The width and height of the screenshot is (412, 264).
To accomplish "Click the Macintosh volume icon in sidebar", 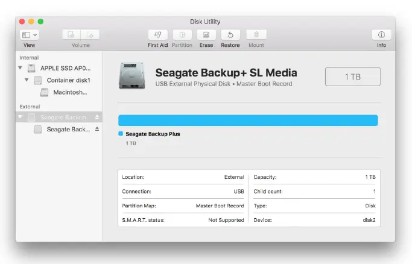I will 45,92.
